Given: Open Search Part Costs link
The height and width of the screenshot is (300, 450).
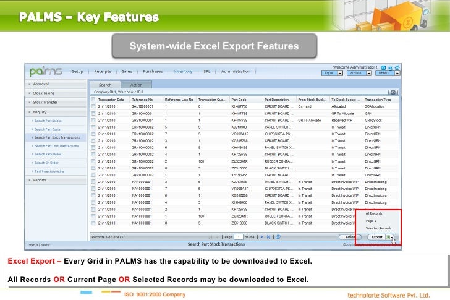Looking at the screenshot, I should pos(48,129).
